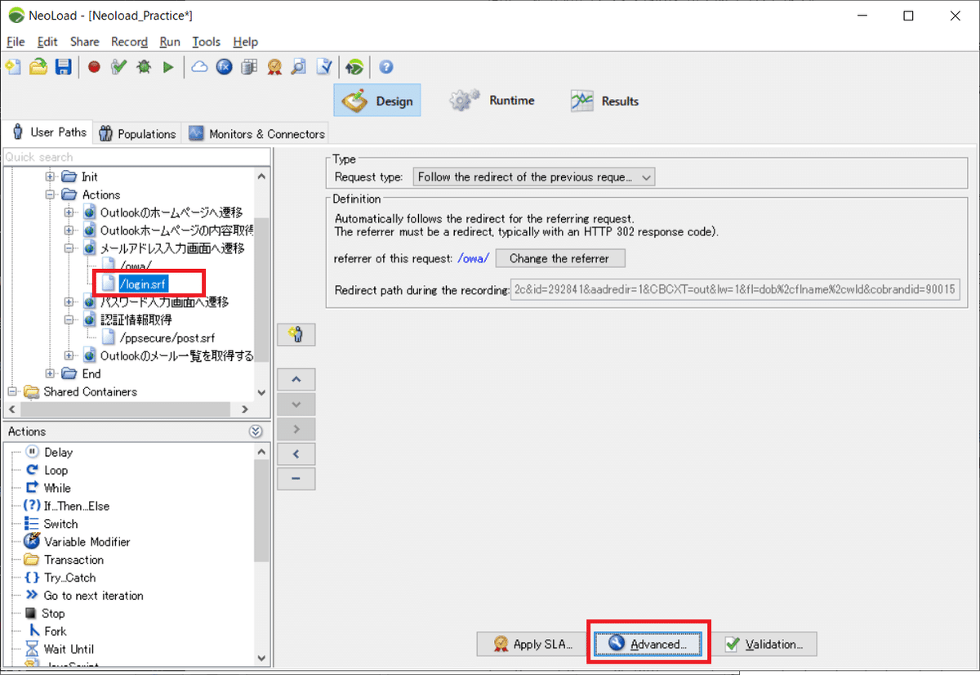Expand the Outlookのホームページへ遷移 node
980x675 pixels.
coord(69,212)
